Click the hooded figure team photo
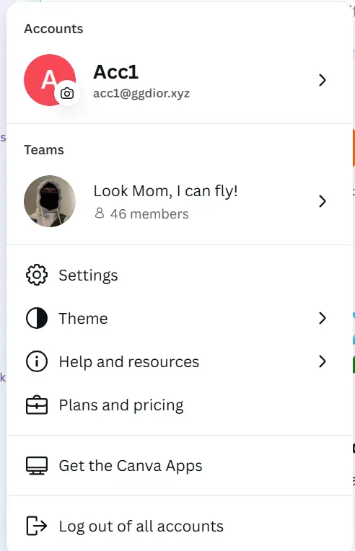This screenshot has width=355, height=551. [50, 201]
